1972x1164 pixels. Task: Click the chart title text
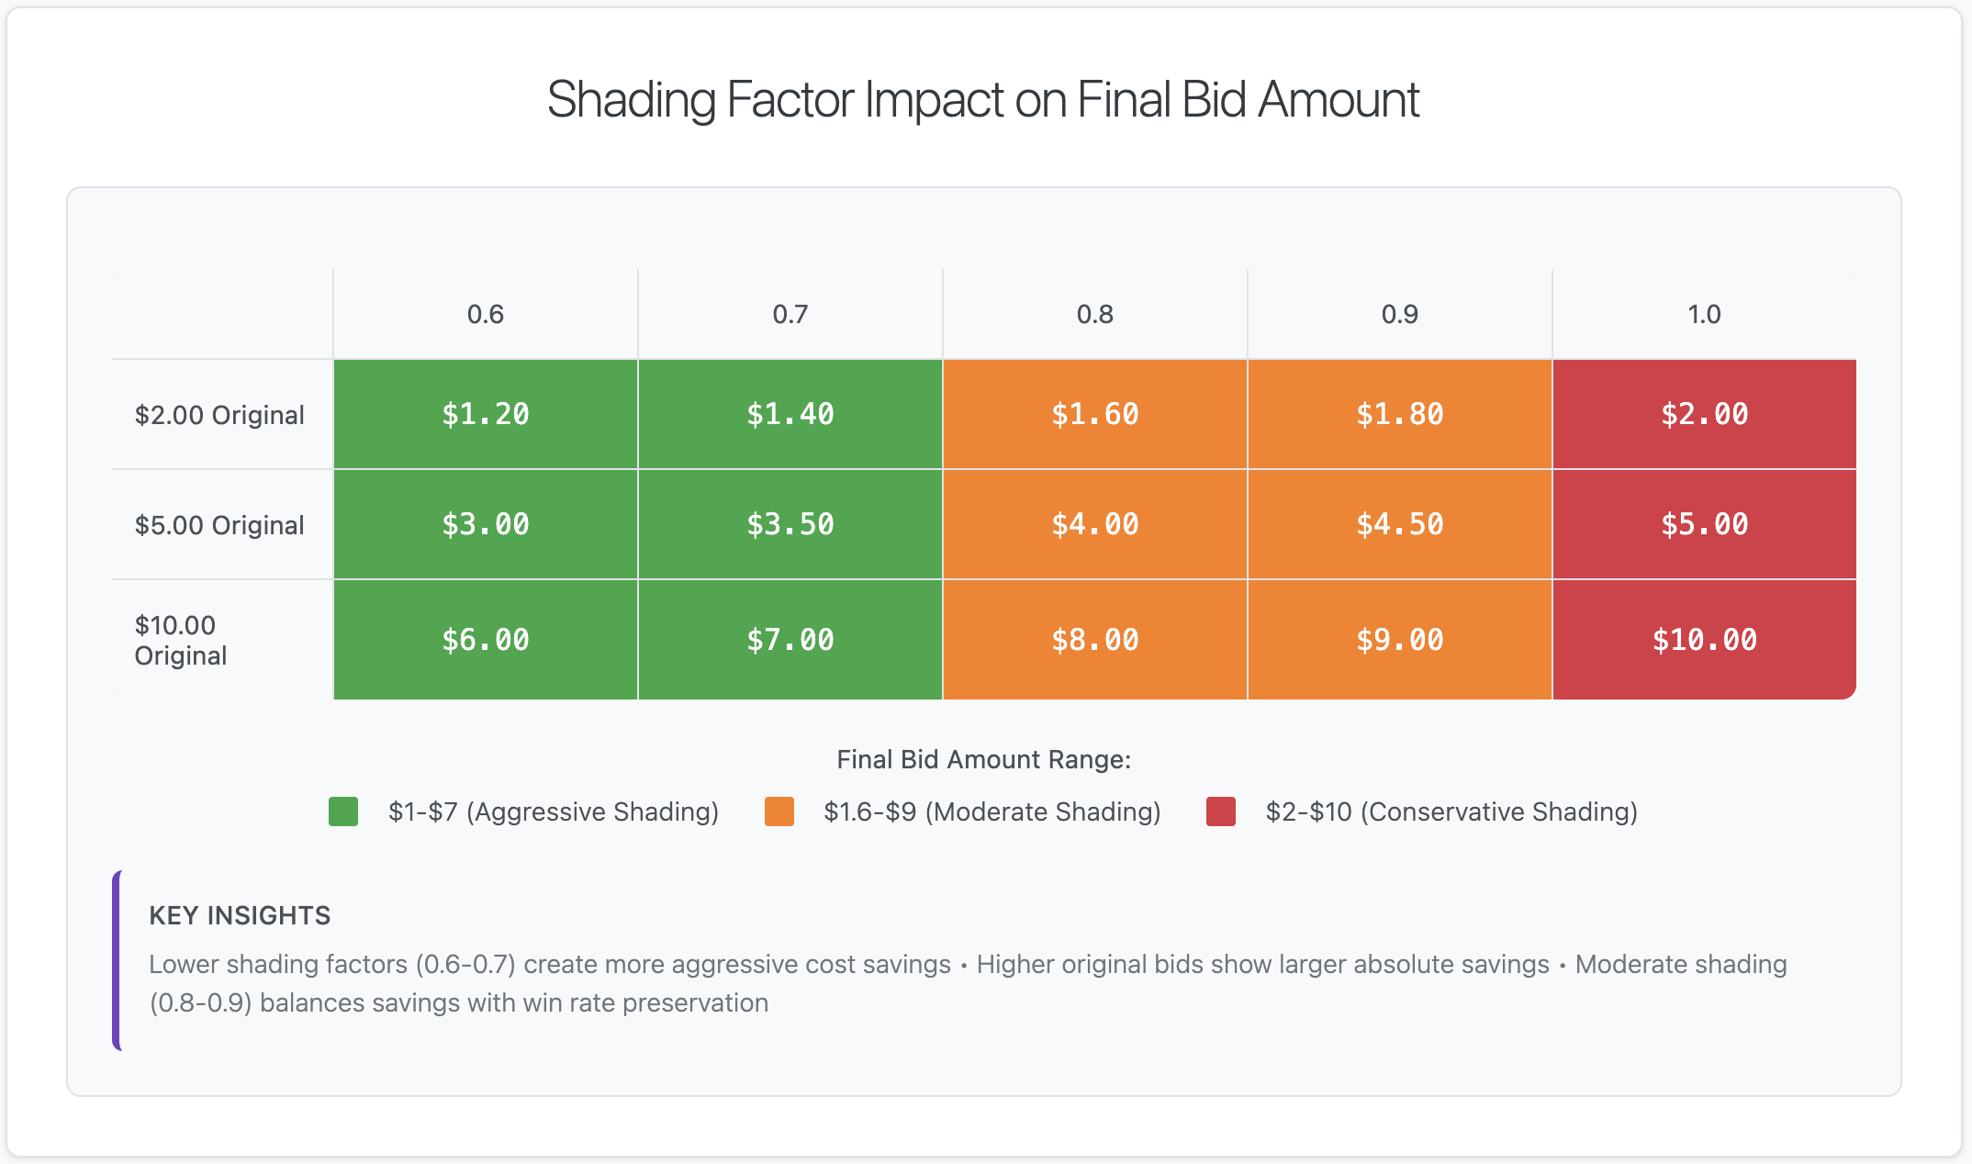[983, 99]
